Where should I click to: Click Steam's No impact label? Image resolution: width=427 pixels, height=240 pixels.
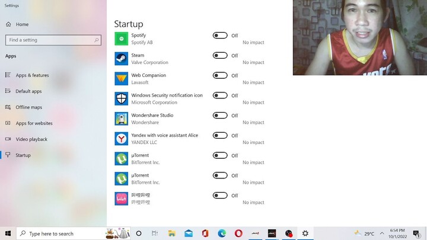coord(253,62)
